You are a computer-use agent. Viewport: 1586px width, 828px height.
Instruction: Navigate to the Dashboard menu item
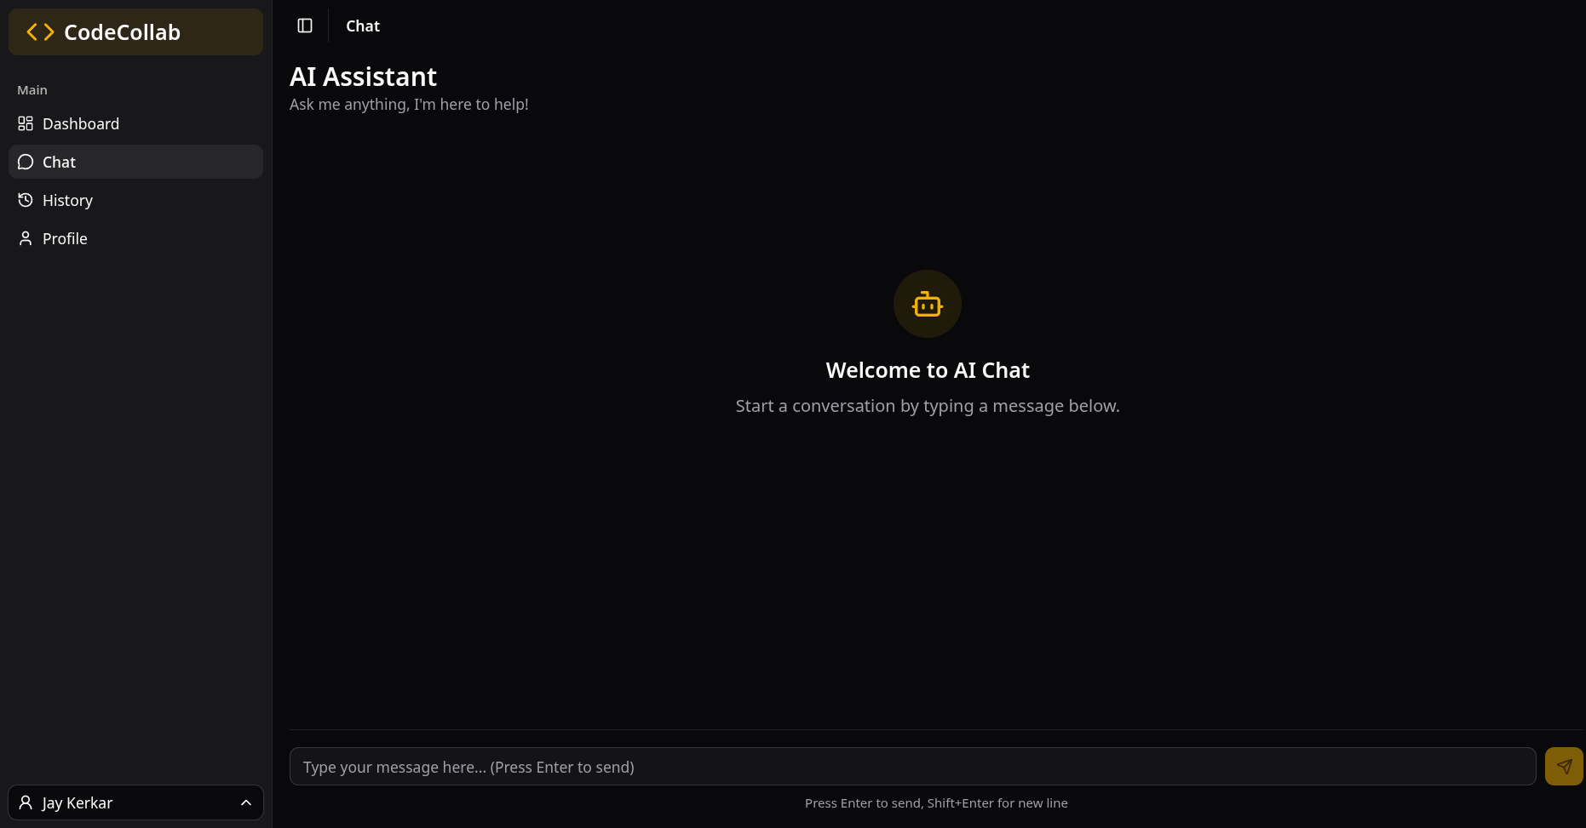81,123
